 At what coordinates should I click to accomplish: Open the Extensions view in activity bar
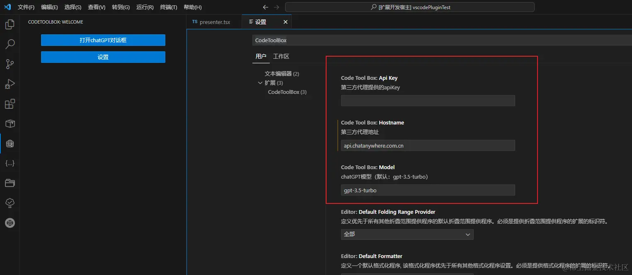click(10, 104)
